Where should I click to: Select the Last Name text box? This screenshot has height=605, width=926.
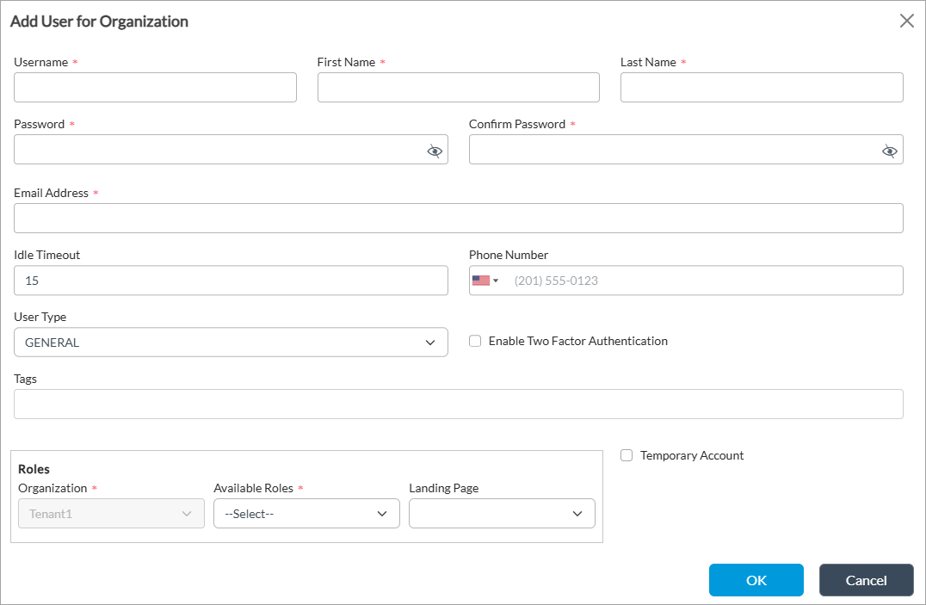pos(761,88)
